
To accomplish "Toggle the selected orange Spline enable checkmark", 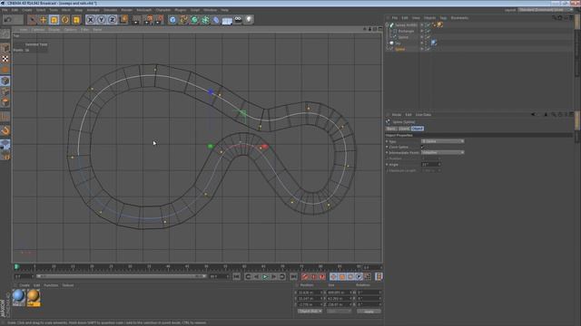I will pyautogui.click(x=428, y=49).
